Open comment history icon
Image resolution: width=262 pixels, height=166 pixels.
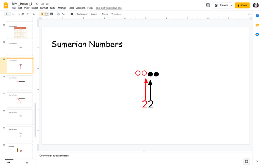point(208,5)
